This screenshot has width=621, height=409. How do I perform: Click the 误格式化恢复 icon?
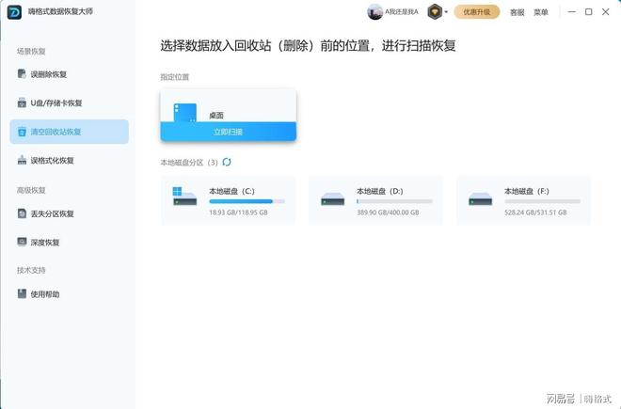22,160
